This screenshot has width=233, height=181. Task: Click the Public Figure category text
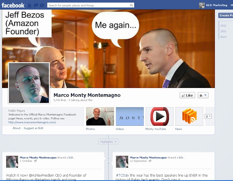click(17, 111)
